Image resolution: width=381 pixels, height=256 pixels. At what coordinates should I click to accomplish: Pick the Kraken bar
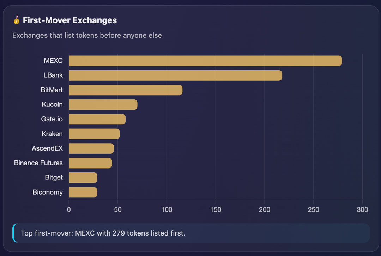click(94, 134)
